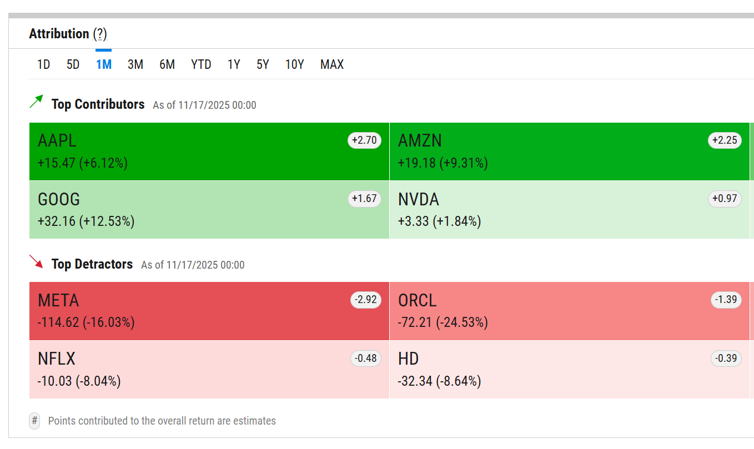
Task: Click the # footnote icon badge
Action: [34, 421]
